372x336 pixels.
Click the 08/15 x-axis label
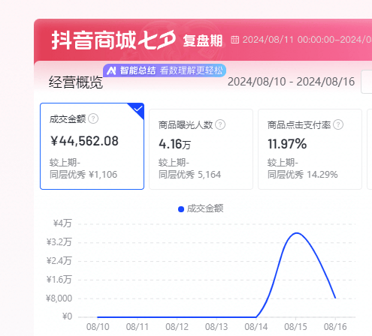pos(295,327)
